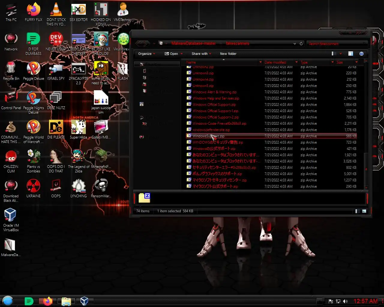This screenshot has height=307, width=384.
Task: Open the Name column filter arrow
Action: [x=260, y=62]
